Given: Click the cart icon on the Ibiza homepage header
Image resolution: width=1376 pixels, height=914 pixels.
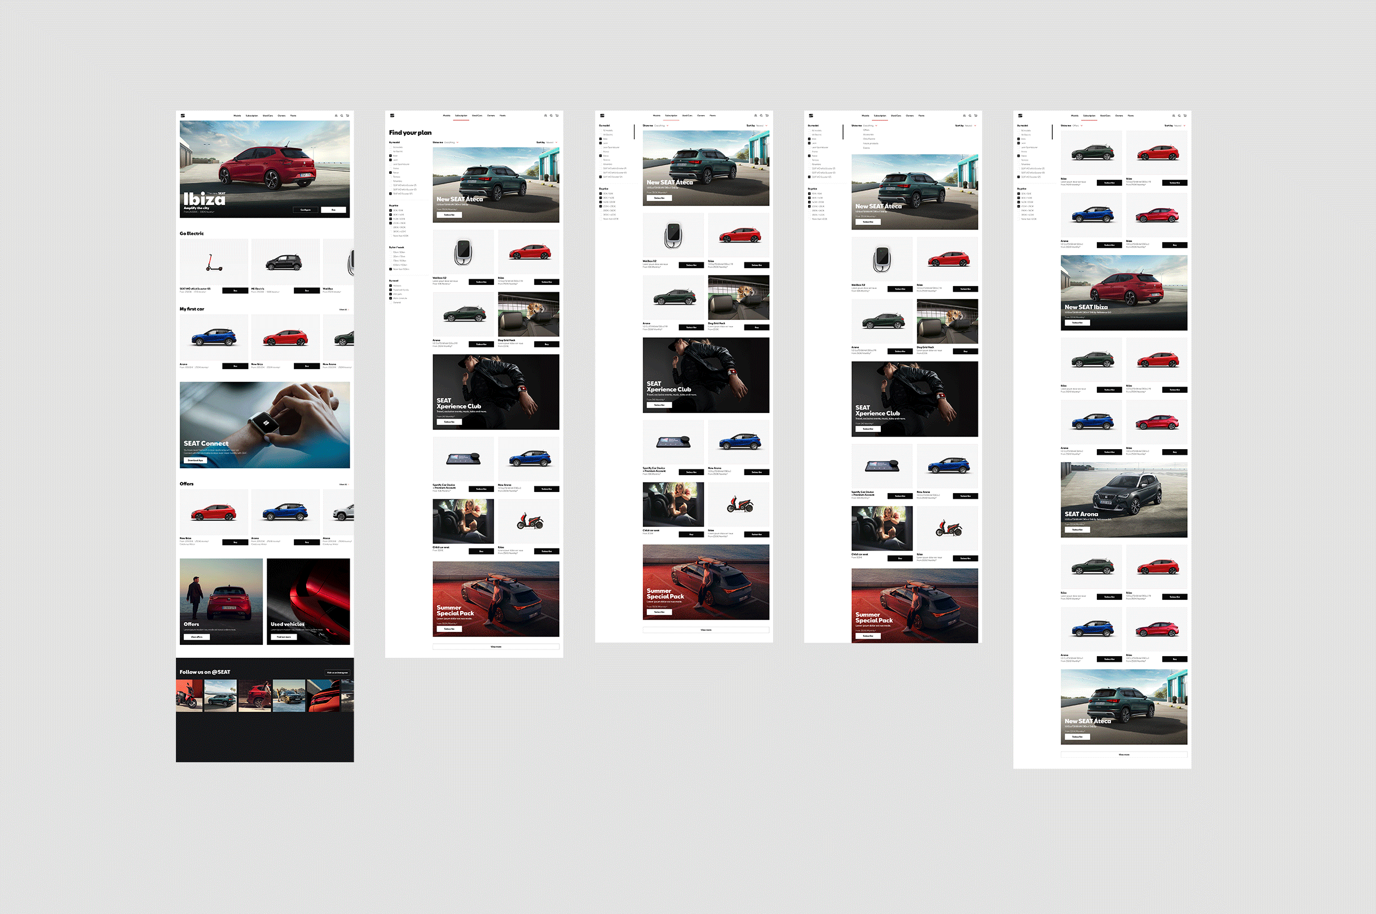Looking at the screenshot, I should (348, 116).
